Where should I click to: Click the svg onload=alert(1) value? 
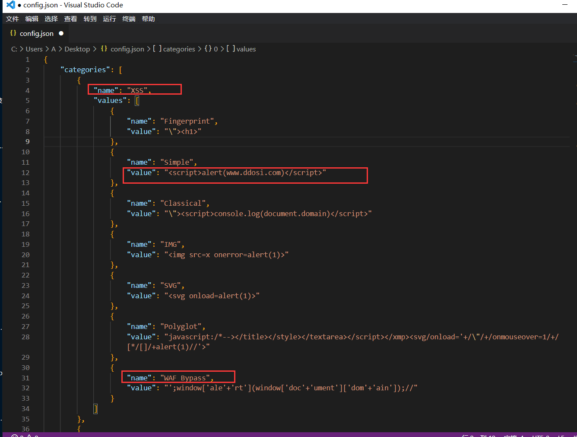click(x=212, y=296)
